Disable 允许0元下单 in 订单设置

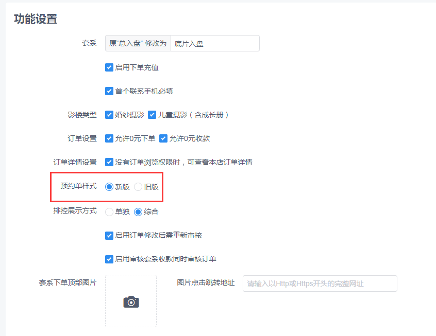pos(109,138)
